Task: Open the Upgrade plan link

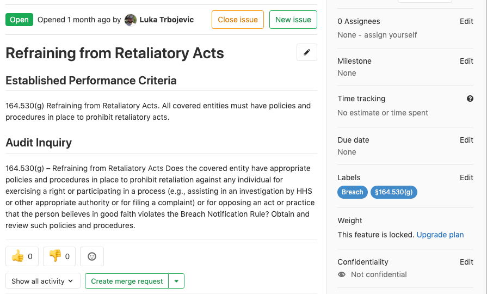Action: pyautogui.click(x=440, y=235)
